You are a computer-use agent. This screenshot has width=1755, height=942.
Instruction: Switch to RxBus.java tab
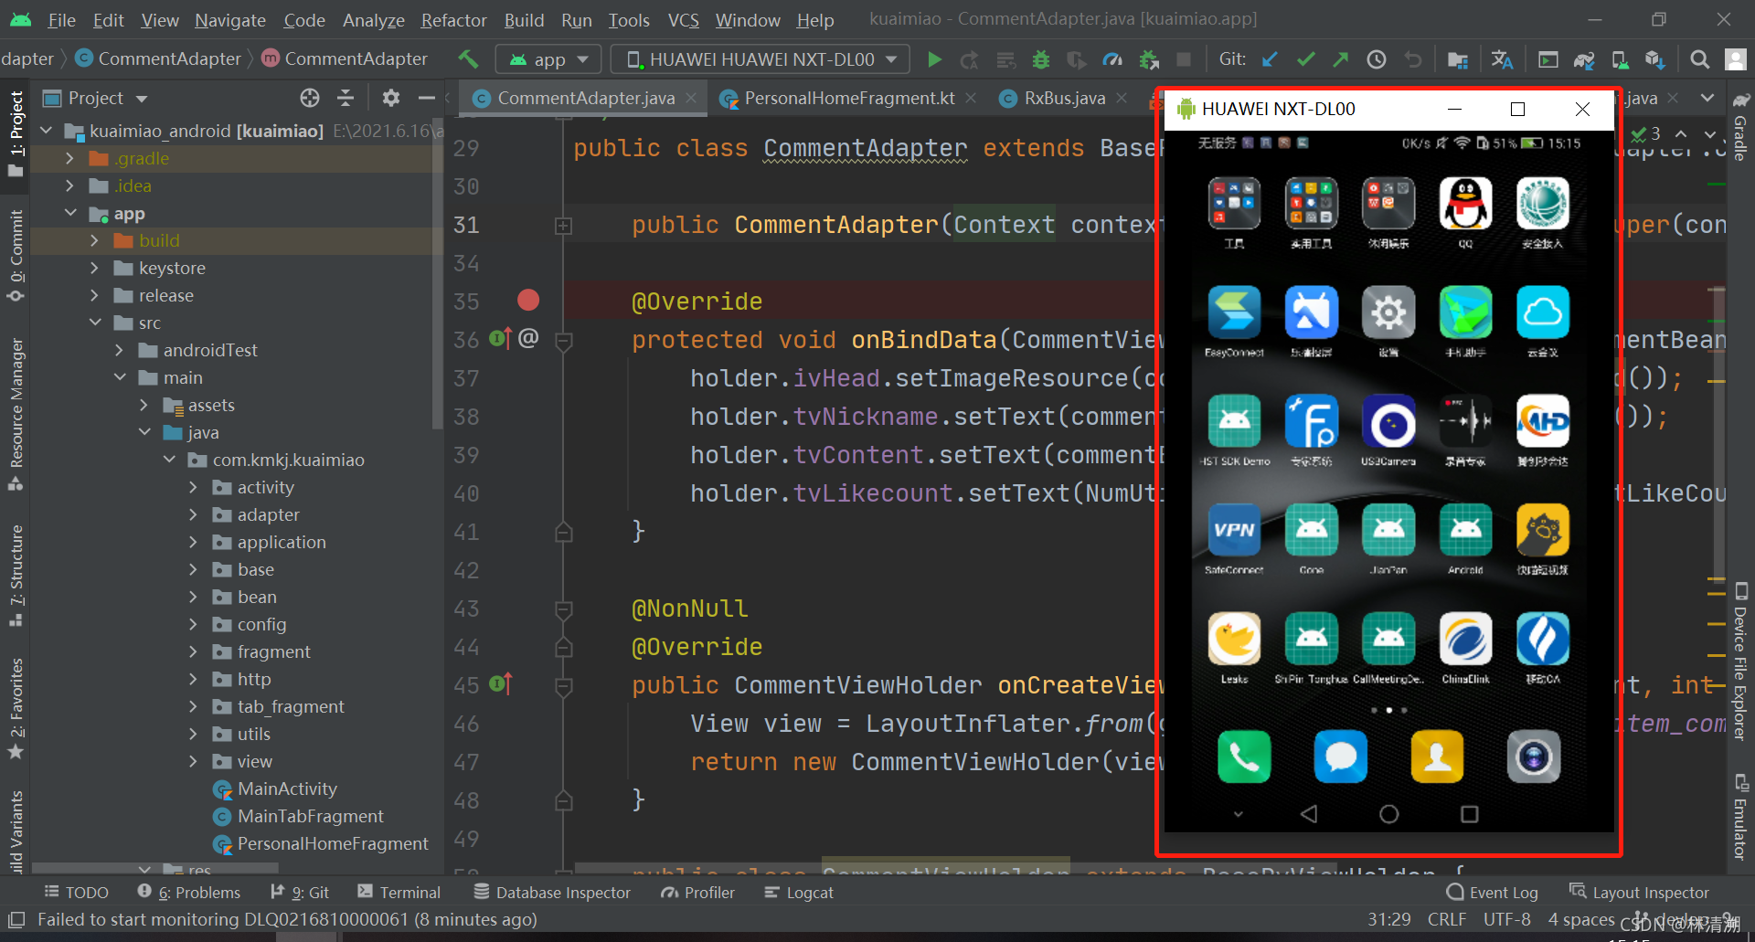1064,98
